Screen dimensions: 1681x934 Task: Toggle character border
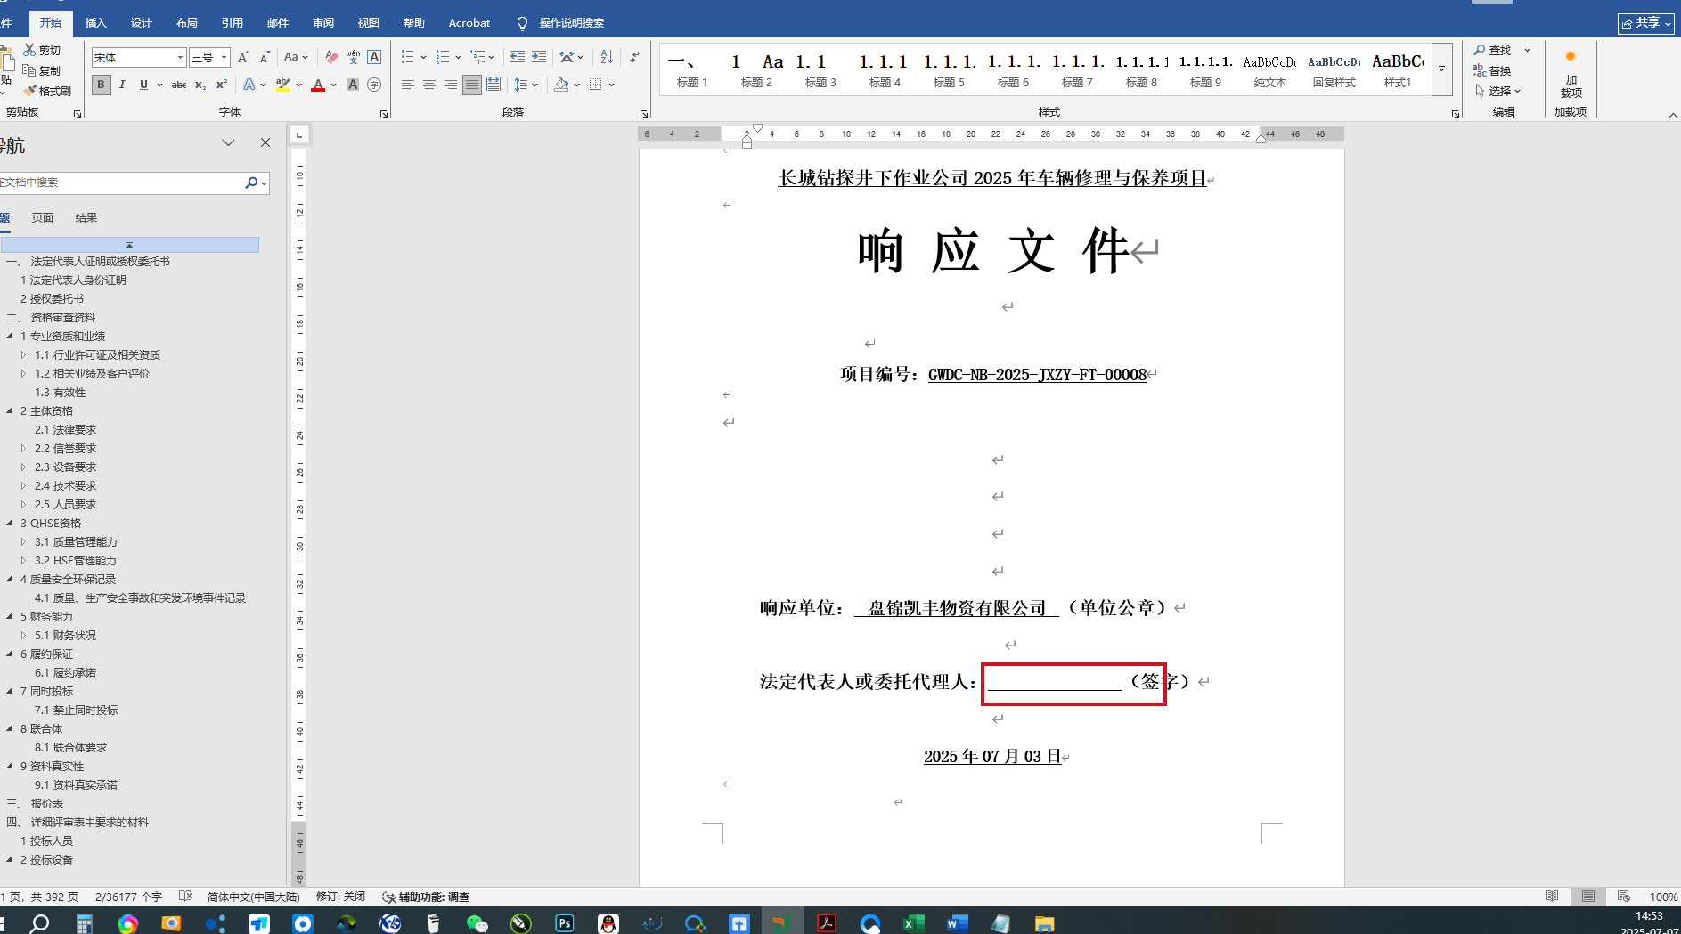(x=374, y=57)
